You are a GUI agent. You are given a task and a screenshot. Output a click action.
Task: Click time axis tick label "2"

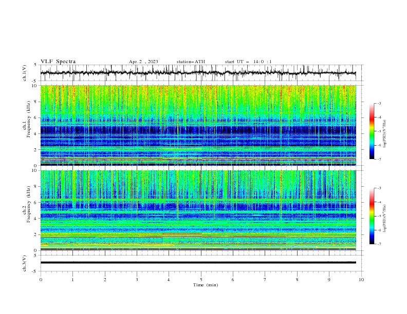tap(105, 280)
